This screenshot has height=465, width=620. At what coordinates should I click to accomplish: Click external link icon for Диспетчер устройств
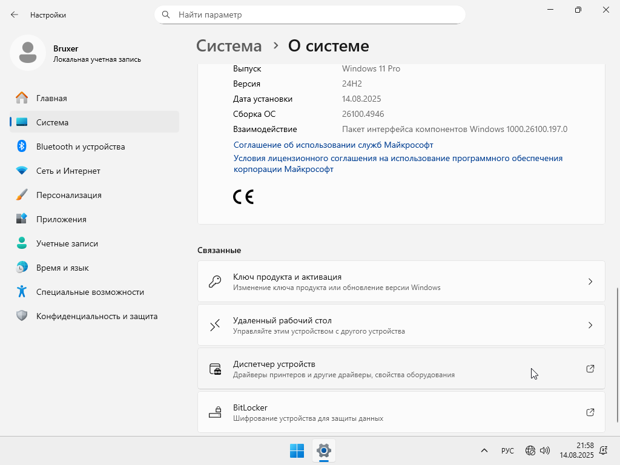[x=590, y=369]
